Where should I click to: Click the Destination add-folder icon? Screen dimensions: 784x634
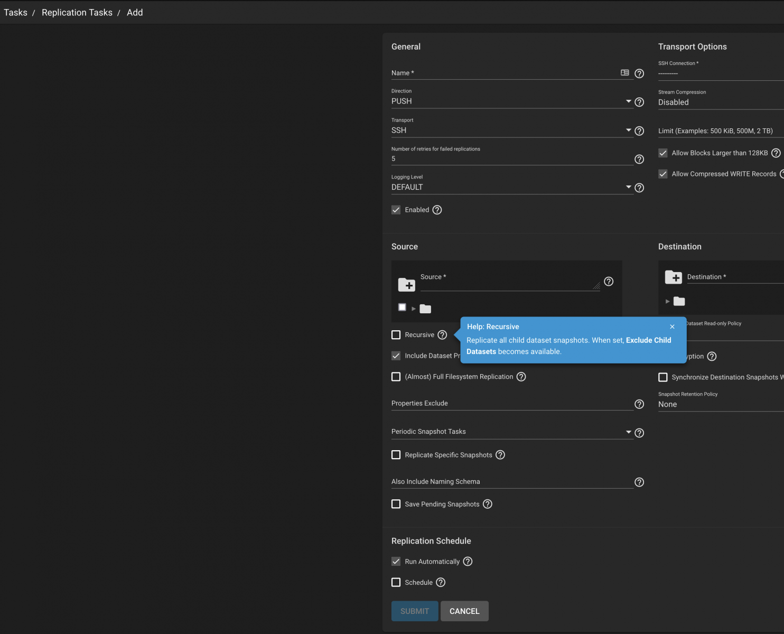(x=674, y=277)
